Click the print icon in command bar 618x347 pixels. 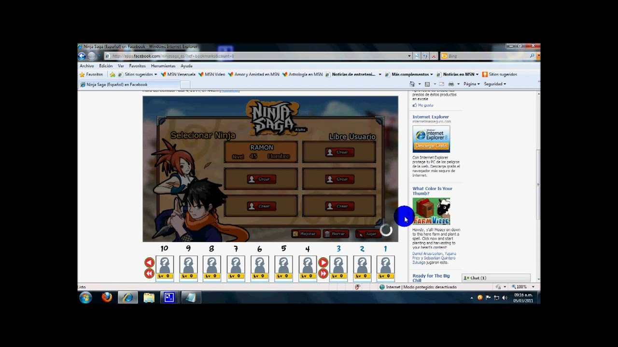(x=451, y=84)
